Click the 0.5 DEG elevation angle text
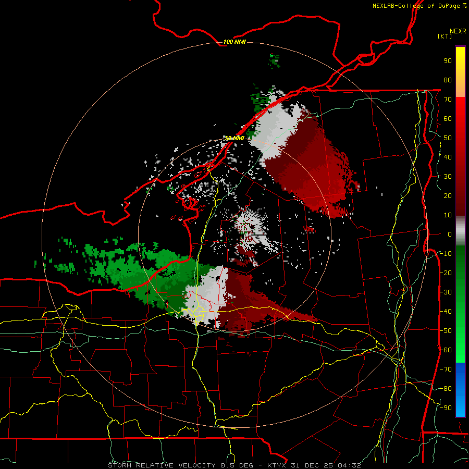Image resolution: width=469 pixels, height=469 pixels. click(x=237, y=465)
